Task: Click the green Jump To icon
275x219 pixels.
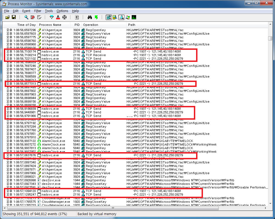Action: (96, 17)
